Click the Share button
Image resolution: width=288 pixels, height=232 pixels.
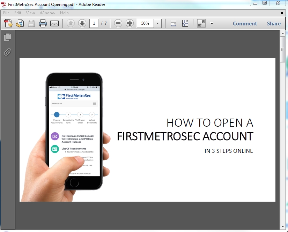pos(274,23)
